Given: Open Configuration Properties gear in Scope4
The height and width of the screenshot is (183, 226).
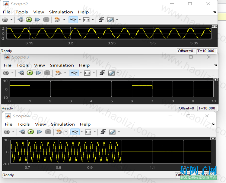Looking at the screenshot, I should [x=7, y=132].
